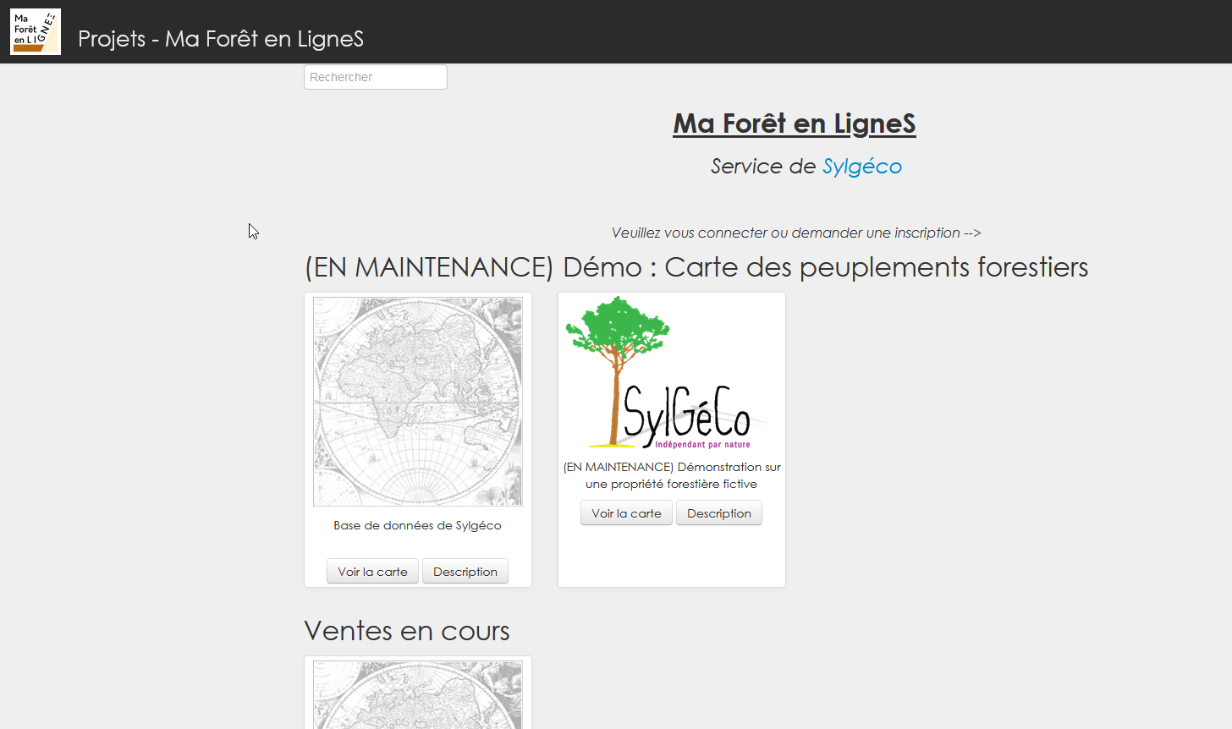Open the world map thumbnail for Base de données de Sylgéco
This screenshot has height=729, width=1232.
(418, 402)
